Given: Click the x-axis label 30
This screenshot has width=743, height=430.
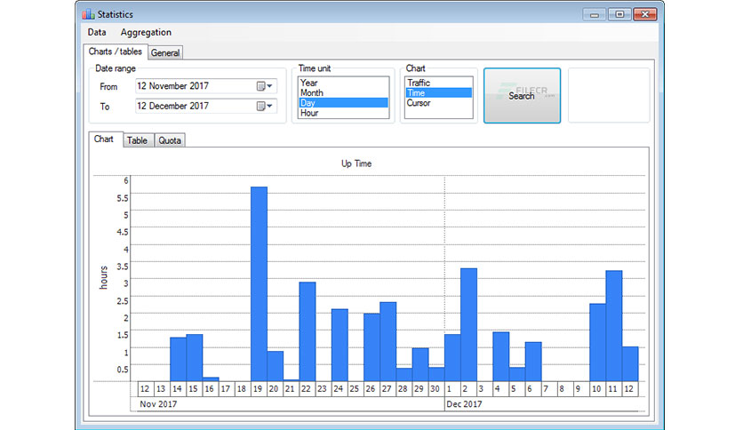Looking at the screenshot, I should coord(435,389).
